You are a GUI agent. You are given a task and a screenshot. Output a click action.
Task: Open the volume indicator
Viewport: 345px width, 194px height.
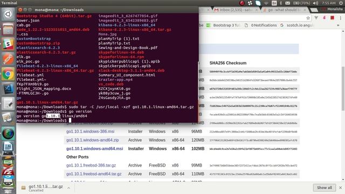tap(315, 3)
